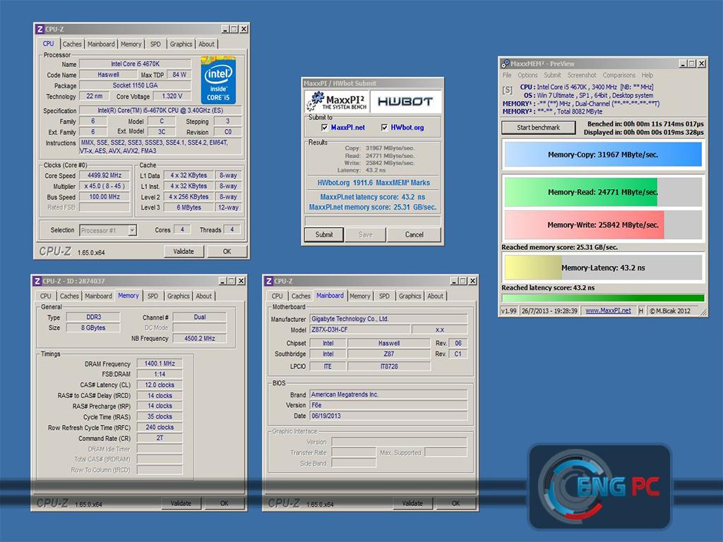Screen dimensions: 723x542
Task: Click the [S] indicator in MaxxMEM²
Action: (507, 90)
